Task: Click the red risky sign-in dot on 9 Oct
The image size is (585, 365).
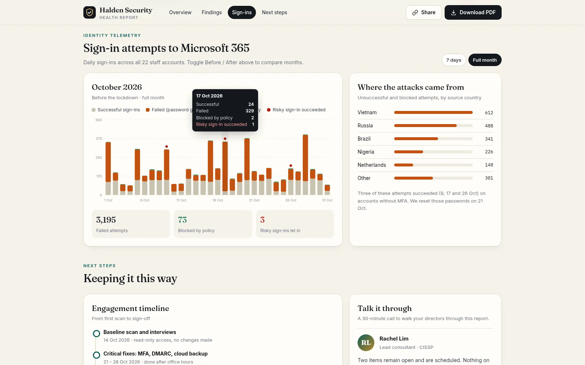Action: coord(167,146)
